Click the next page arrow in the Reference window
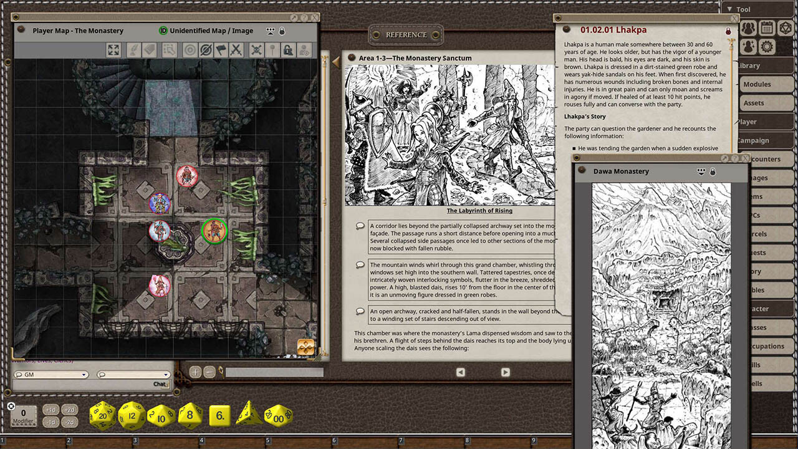This screenshot has height=449, width=798. click(x=505, y=372)
